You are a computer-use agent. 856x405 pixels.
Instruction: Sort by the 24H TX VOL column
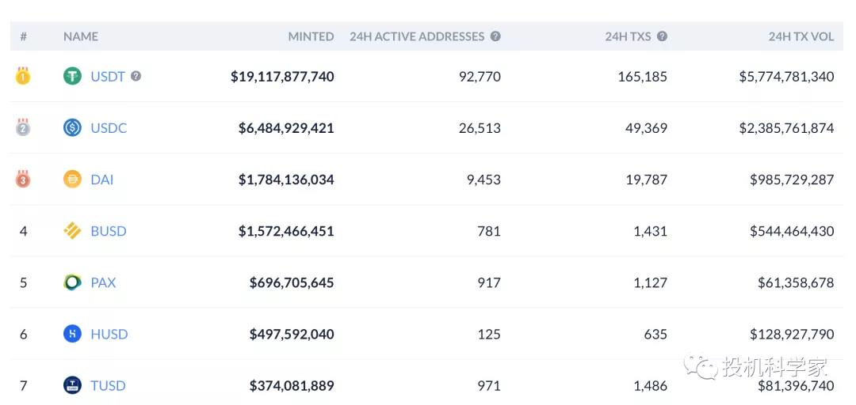801,36
